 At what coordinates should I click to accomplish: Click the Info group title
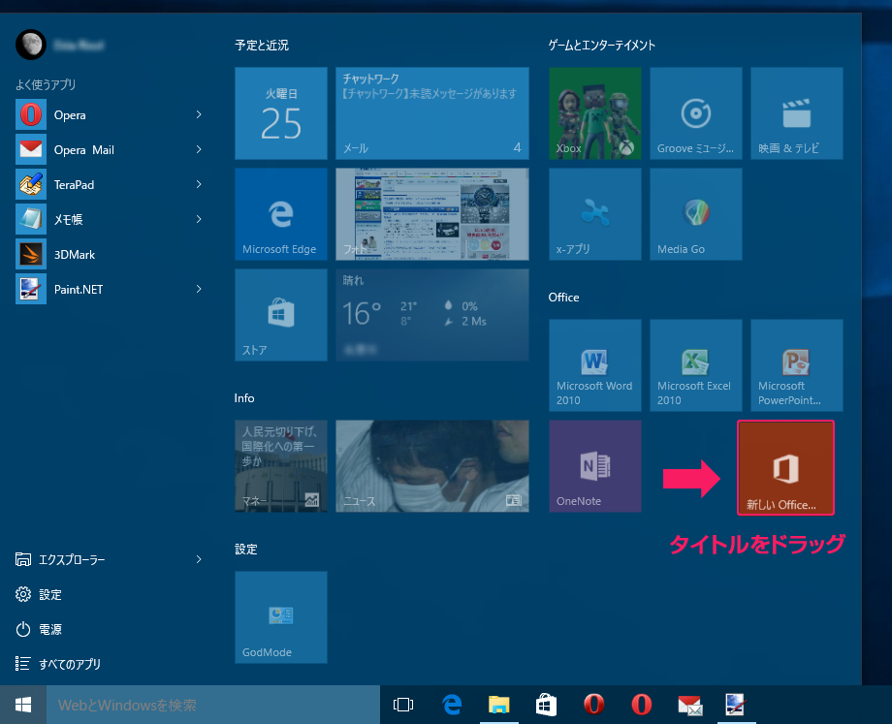point(244,398)
